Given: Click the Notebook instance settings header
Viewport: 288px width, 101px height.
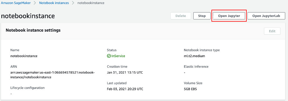Looking at the screenshot, I should click(33, 30).
